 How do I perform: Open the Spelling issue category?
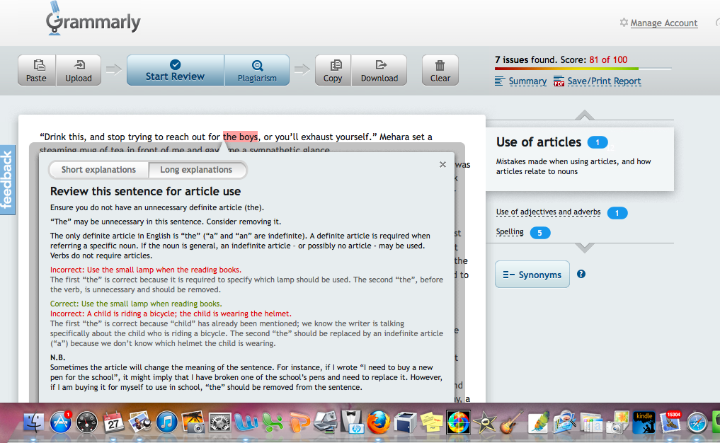click(x=510, y=232)
